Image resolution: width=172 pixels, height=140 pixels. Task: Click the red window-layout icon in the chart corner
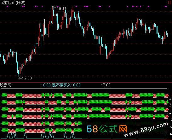170,3
